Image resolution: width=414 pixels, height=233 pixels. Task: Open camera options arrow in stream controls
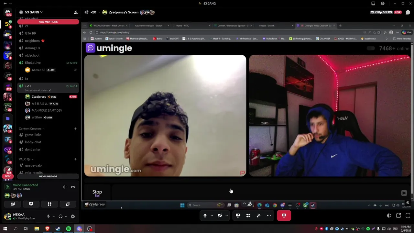tap(226, 216)
